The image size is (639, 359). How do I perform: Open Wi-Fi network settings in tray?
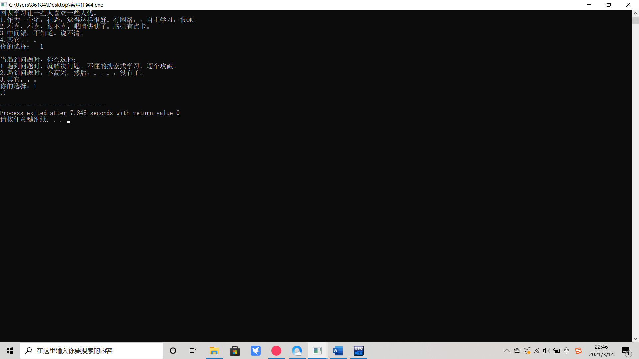[x=537, y=351]
